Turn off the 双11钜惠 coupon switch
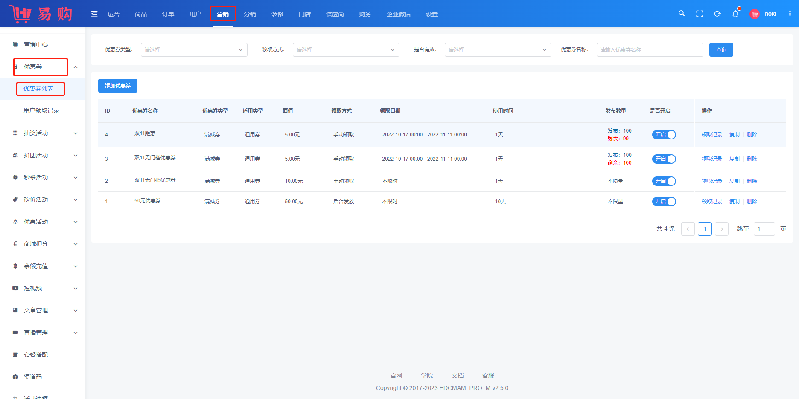799x399 pixels. tap(664, 135)
